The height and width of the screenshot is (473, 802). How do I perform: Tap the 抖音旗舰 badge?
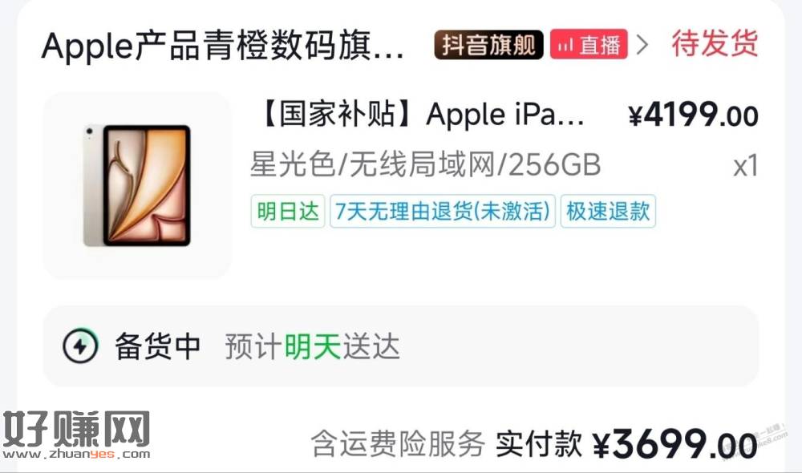tap(488, 45)
